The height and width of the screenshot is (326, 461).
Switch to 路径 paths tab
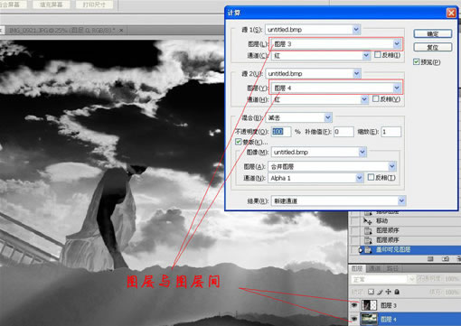tap(392, 268)
